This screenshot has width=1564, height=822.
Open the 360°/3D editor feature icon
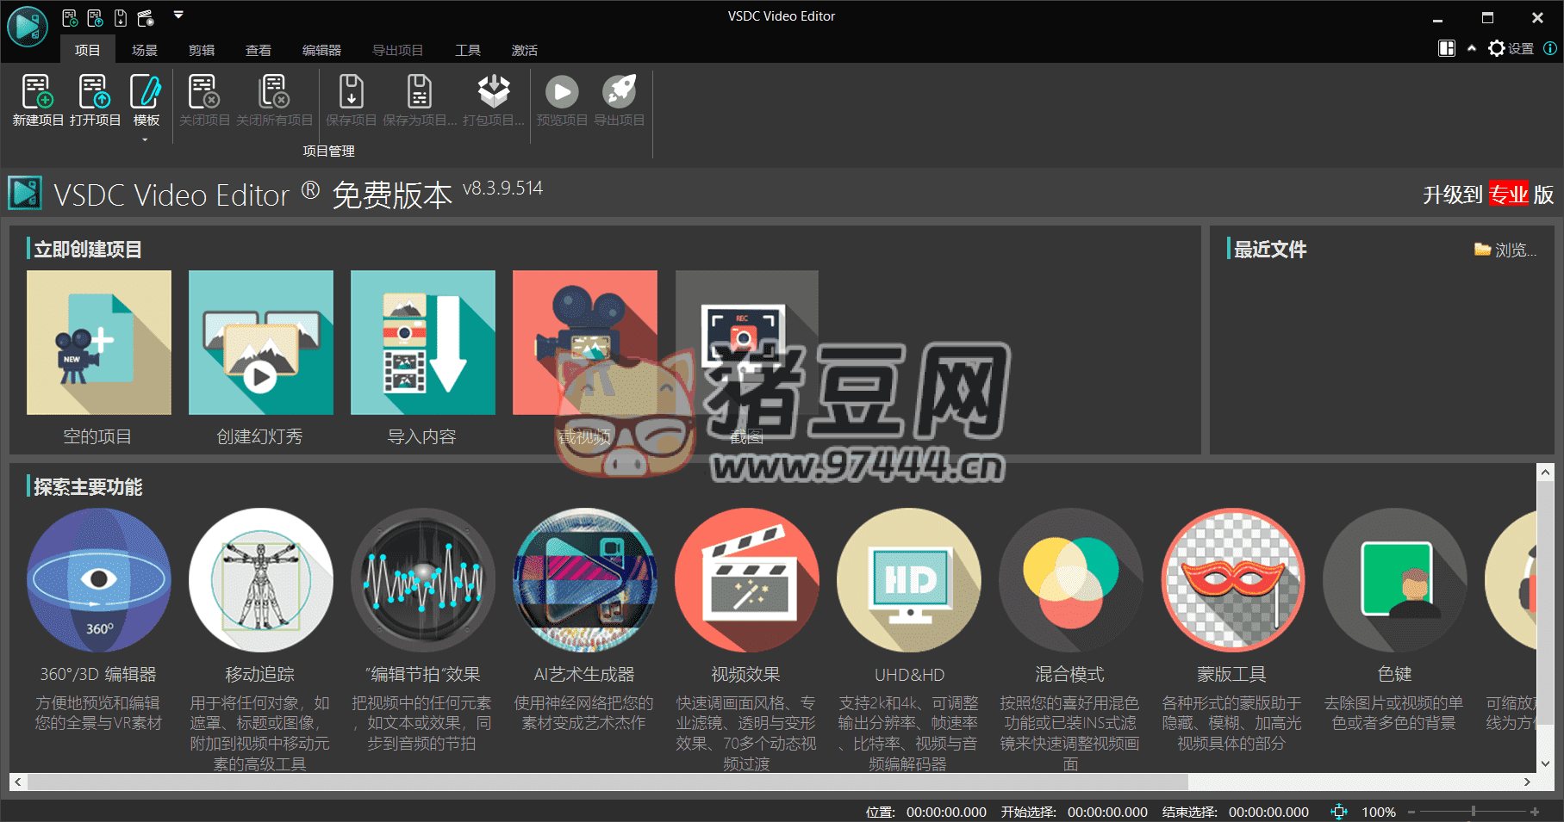(x=99, y=579)
